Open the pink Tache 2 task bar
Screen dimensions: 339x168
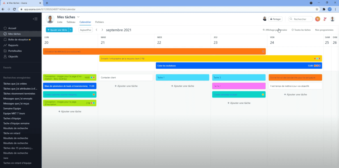point(239,86)
